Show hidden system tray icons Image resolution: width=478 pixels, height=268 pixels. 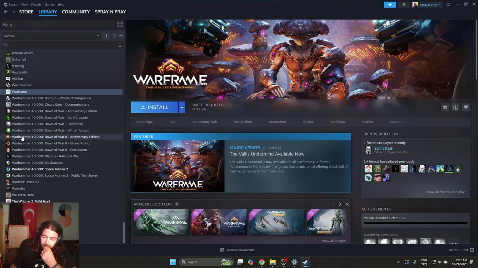pos(398,262)
